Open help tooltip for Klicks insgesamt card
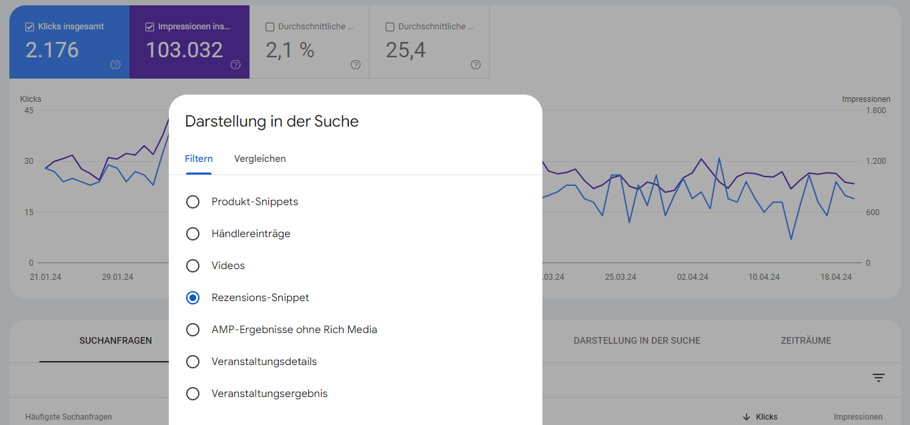Screen dimensions: 910x425 click(115, 65)
